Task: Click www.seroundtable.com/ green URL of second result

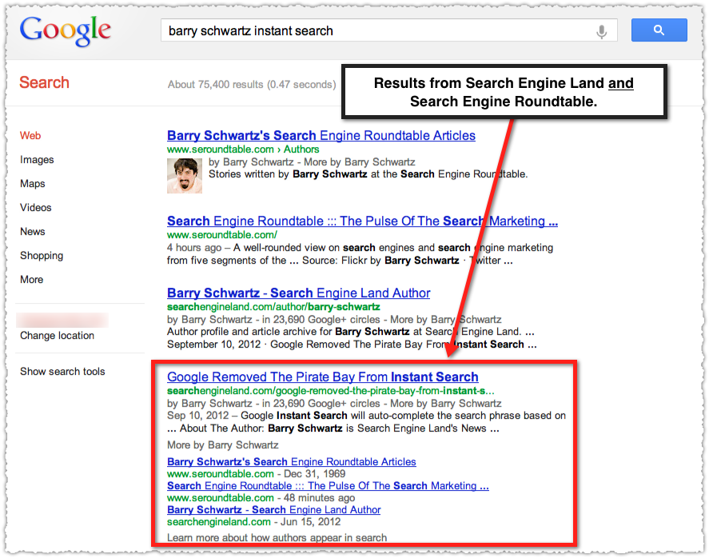Action: 222,235
